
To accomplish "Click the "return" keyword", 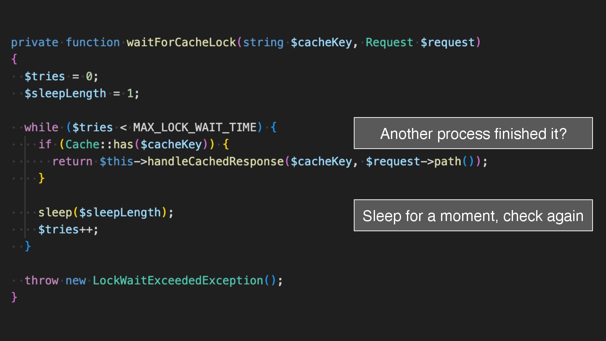I will pos(72,162).
